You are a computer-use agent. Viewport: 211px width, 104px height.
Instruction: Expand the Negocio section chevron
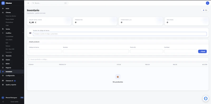click(x=23, y=68)
